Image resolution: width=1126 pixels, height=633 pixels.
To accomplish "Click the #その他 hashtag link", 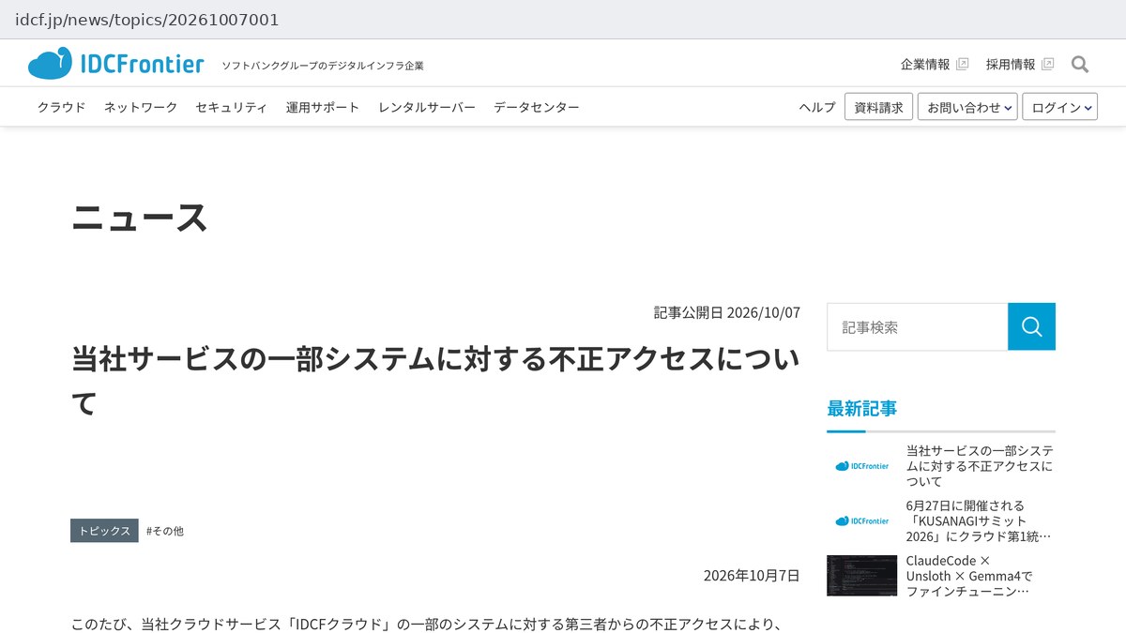I will (x=165, y=531).
